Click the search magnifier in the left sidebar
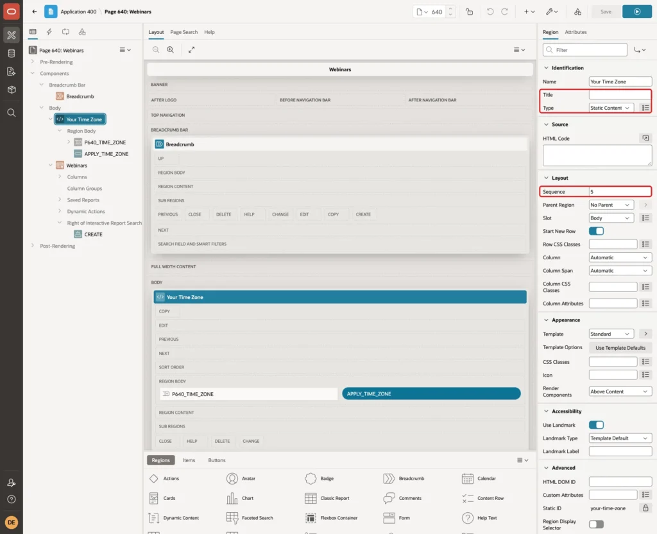Image resolution: width=657 pixels, height=534 pixels. pyautogui.click(x=12, y=112)
